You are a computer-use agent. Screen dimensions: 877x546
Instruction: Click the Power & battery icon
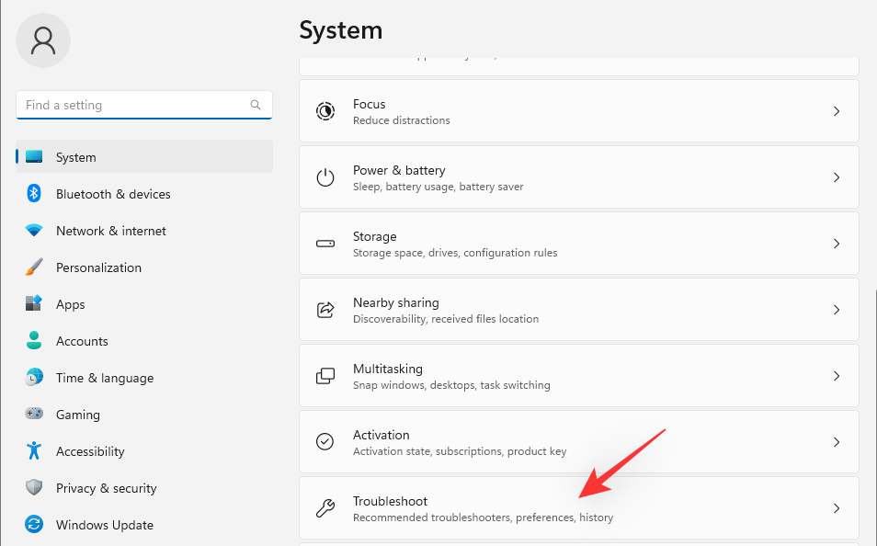tap(325, 177)
